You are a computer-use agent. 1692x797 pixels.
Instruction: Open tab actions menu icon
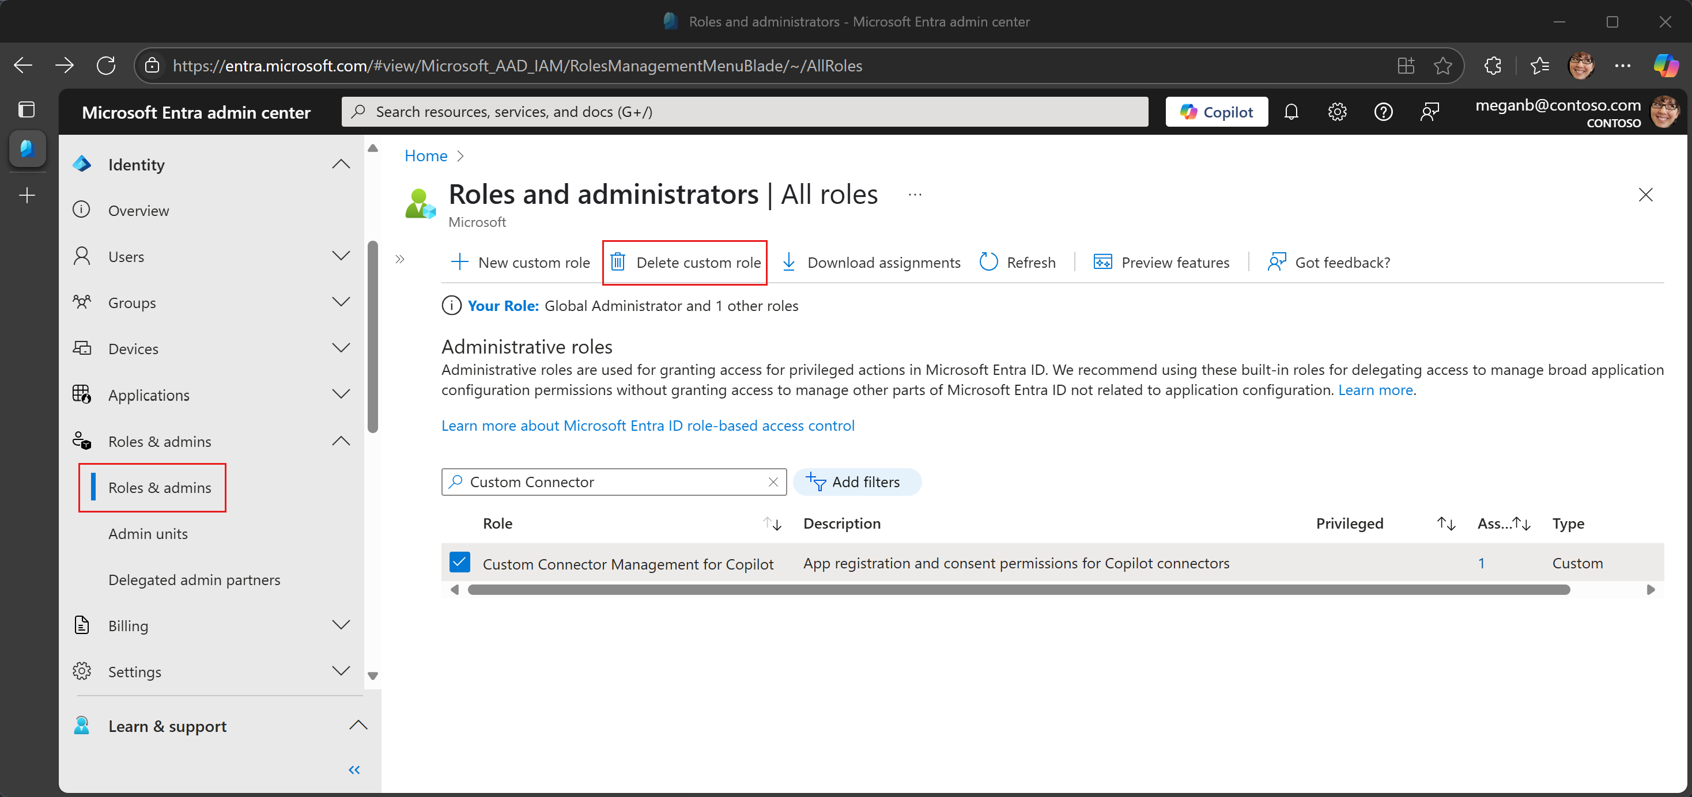[27, 109]
